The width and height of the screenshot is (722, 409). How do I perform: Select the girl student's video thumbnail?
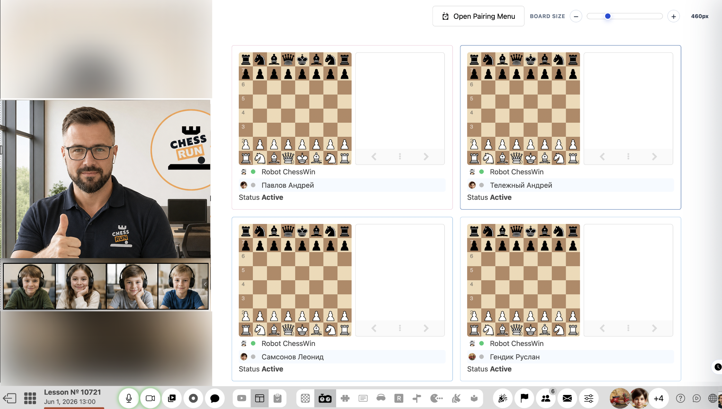[81, 286]
